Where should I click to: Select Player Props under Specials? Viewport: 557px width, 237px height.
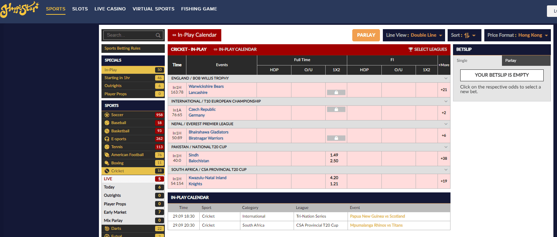(x=133, y=94)
